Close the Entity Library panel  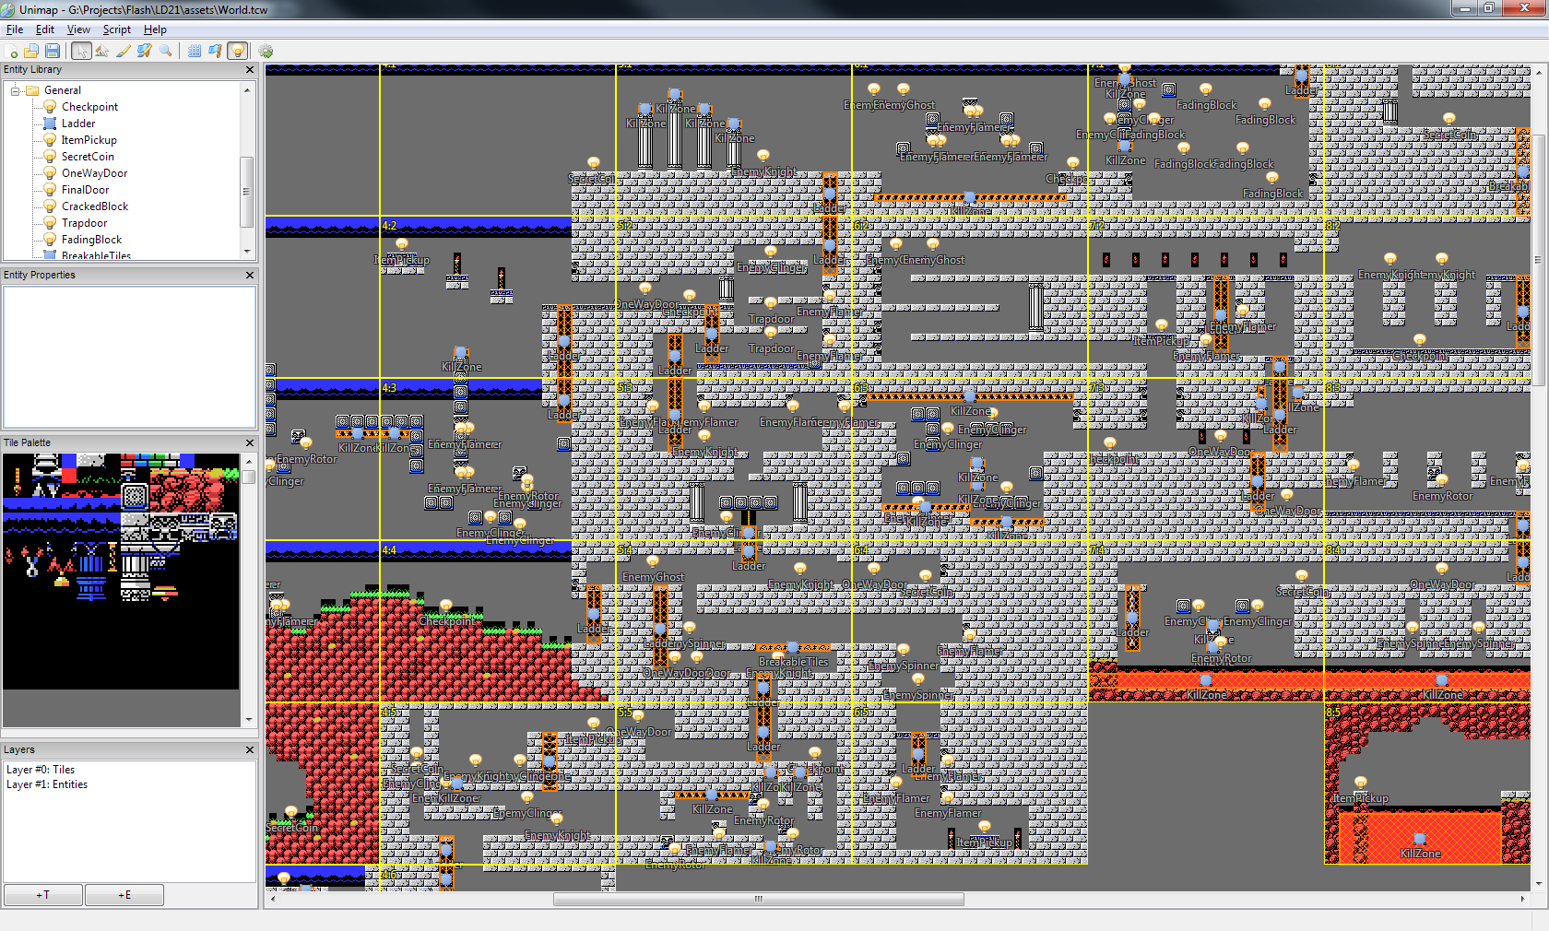pos(250,70)
